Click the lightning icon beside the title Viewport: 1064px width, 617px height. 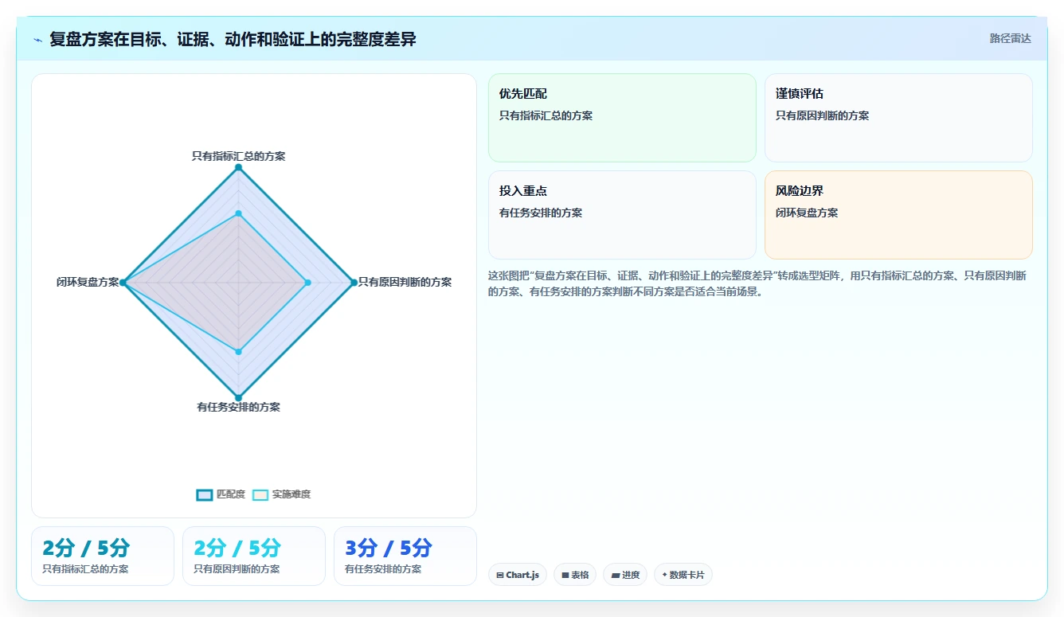pyautogui.click(x=37, y=40)
